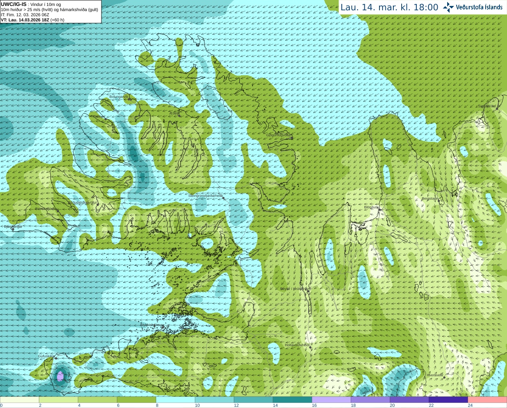Screen dimensions: 507x408
Task: Click the Blönduós station label
Action: tap(372, 207)
